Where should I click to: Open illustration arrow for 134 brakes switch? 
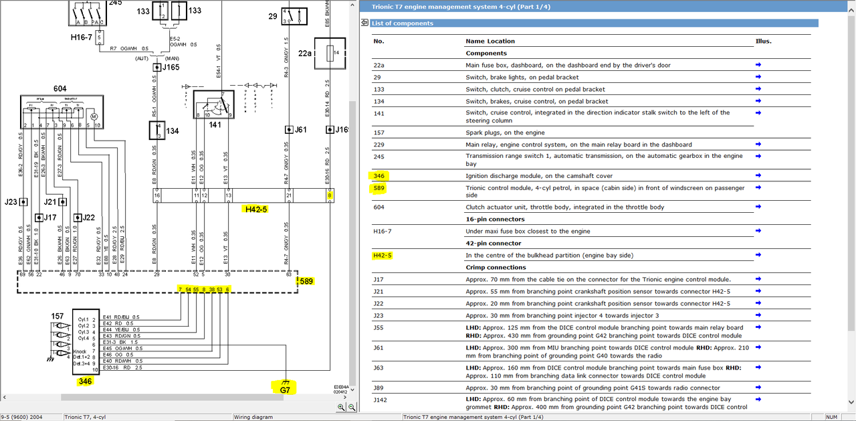click(758, 101)
